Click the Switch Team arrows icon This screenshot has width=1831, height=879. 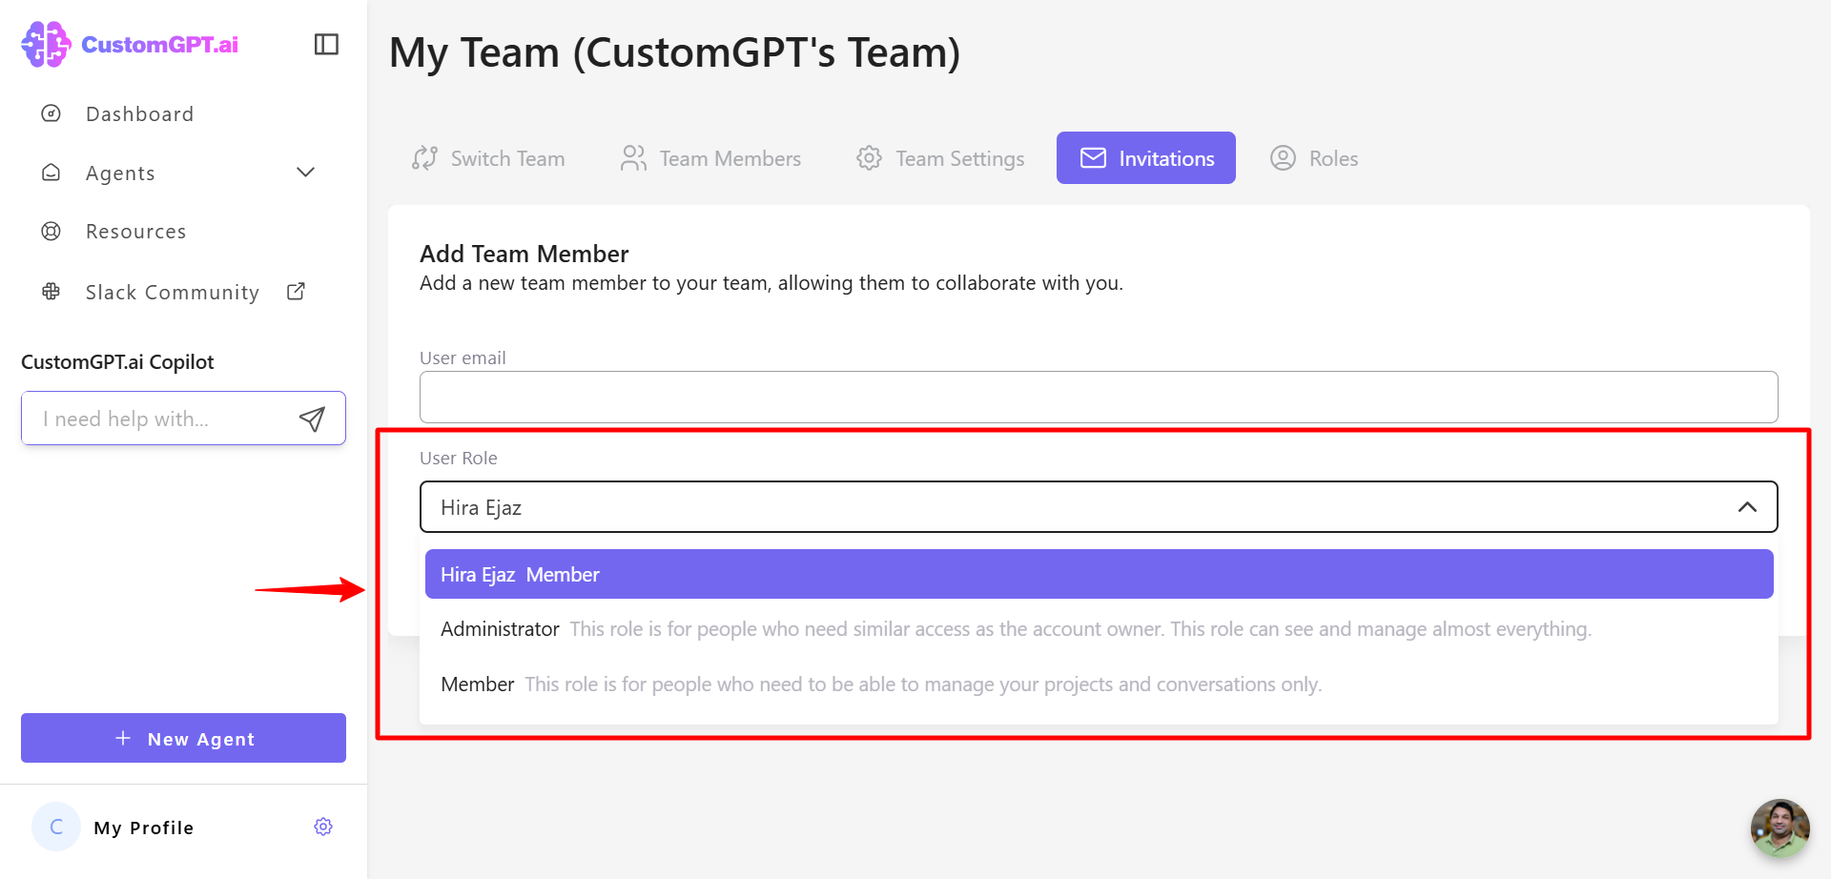pos(425,158)
